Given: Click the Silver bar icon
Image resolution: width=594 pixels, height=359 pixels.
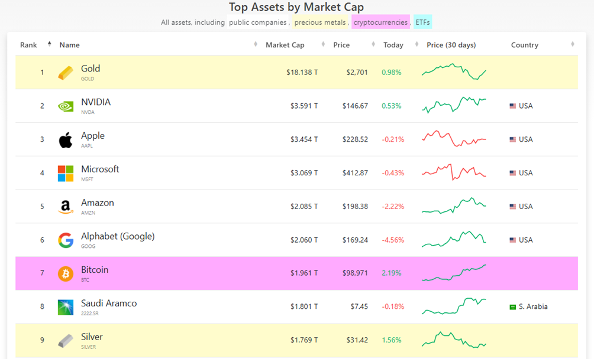Looking at the screenshot, I should pyautogui.click(x=66, y=341).
